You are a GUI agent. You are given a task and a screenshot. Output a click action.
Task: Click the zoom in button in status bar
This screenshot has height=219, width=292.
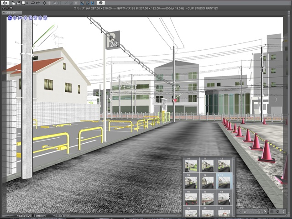[x=29, y=216]
